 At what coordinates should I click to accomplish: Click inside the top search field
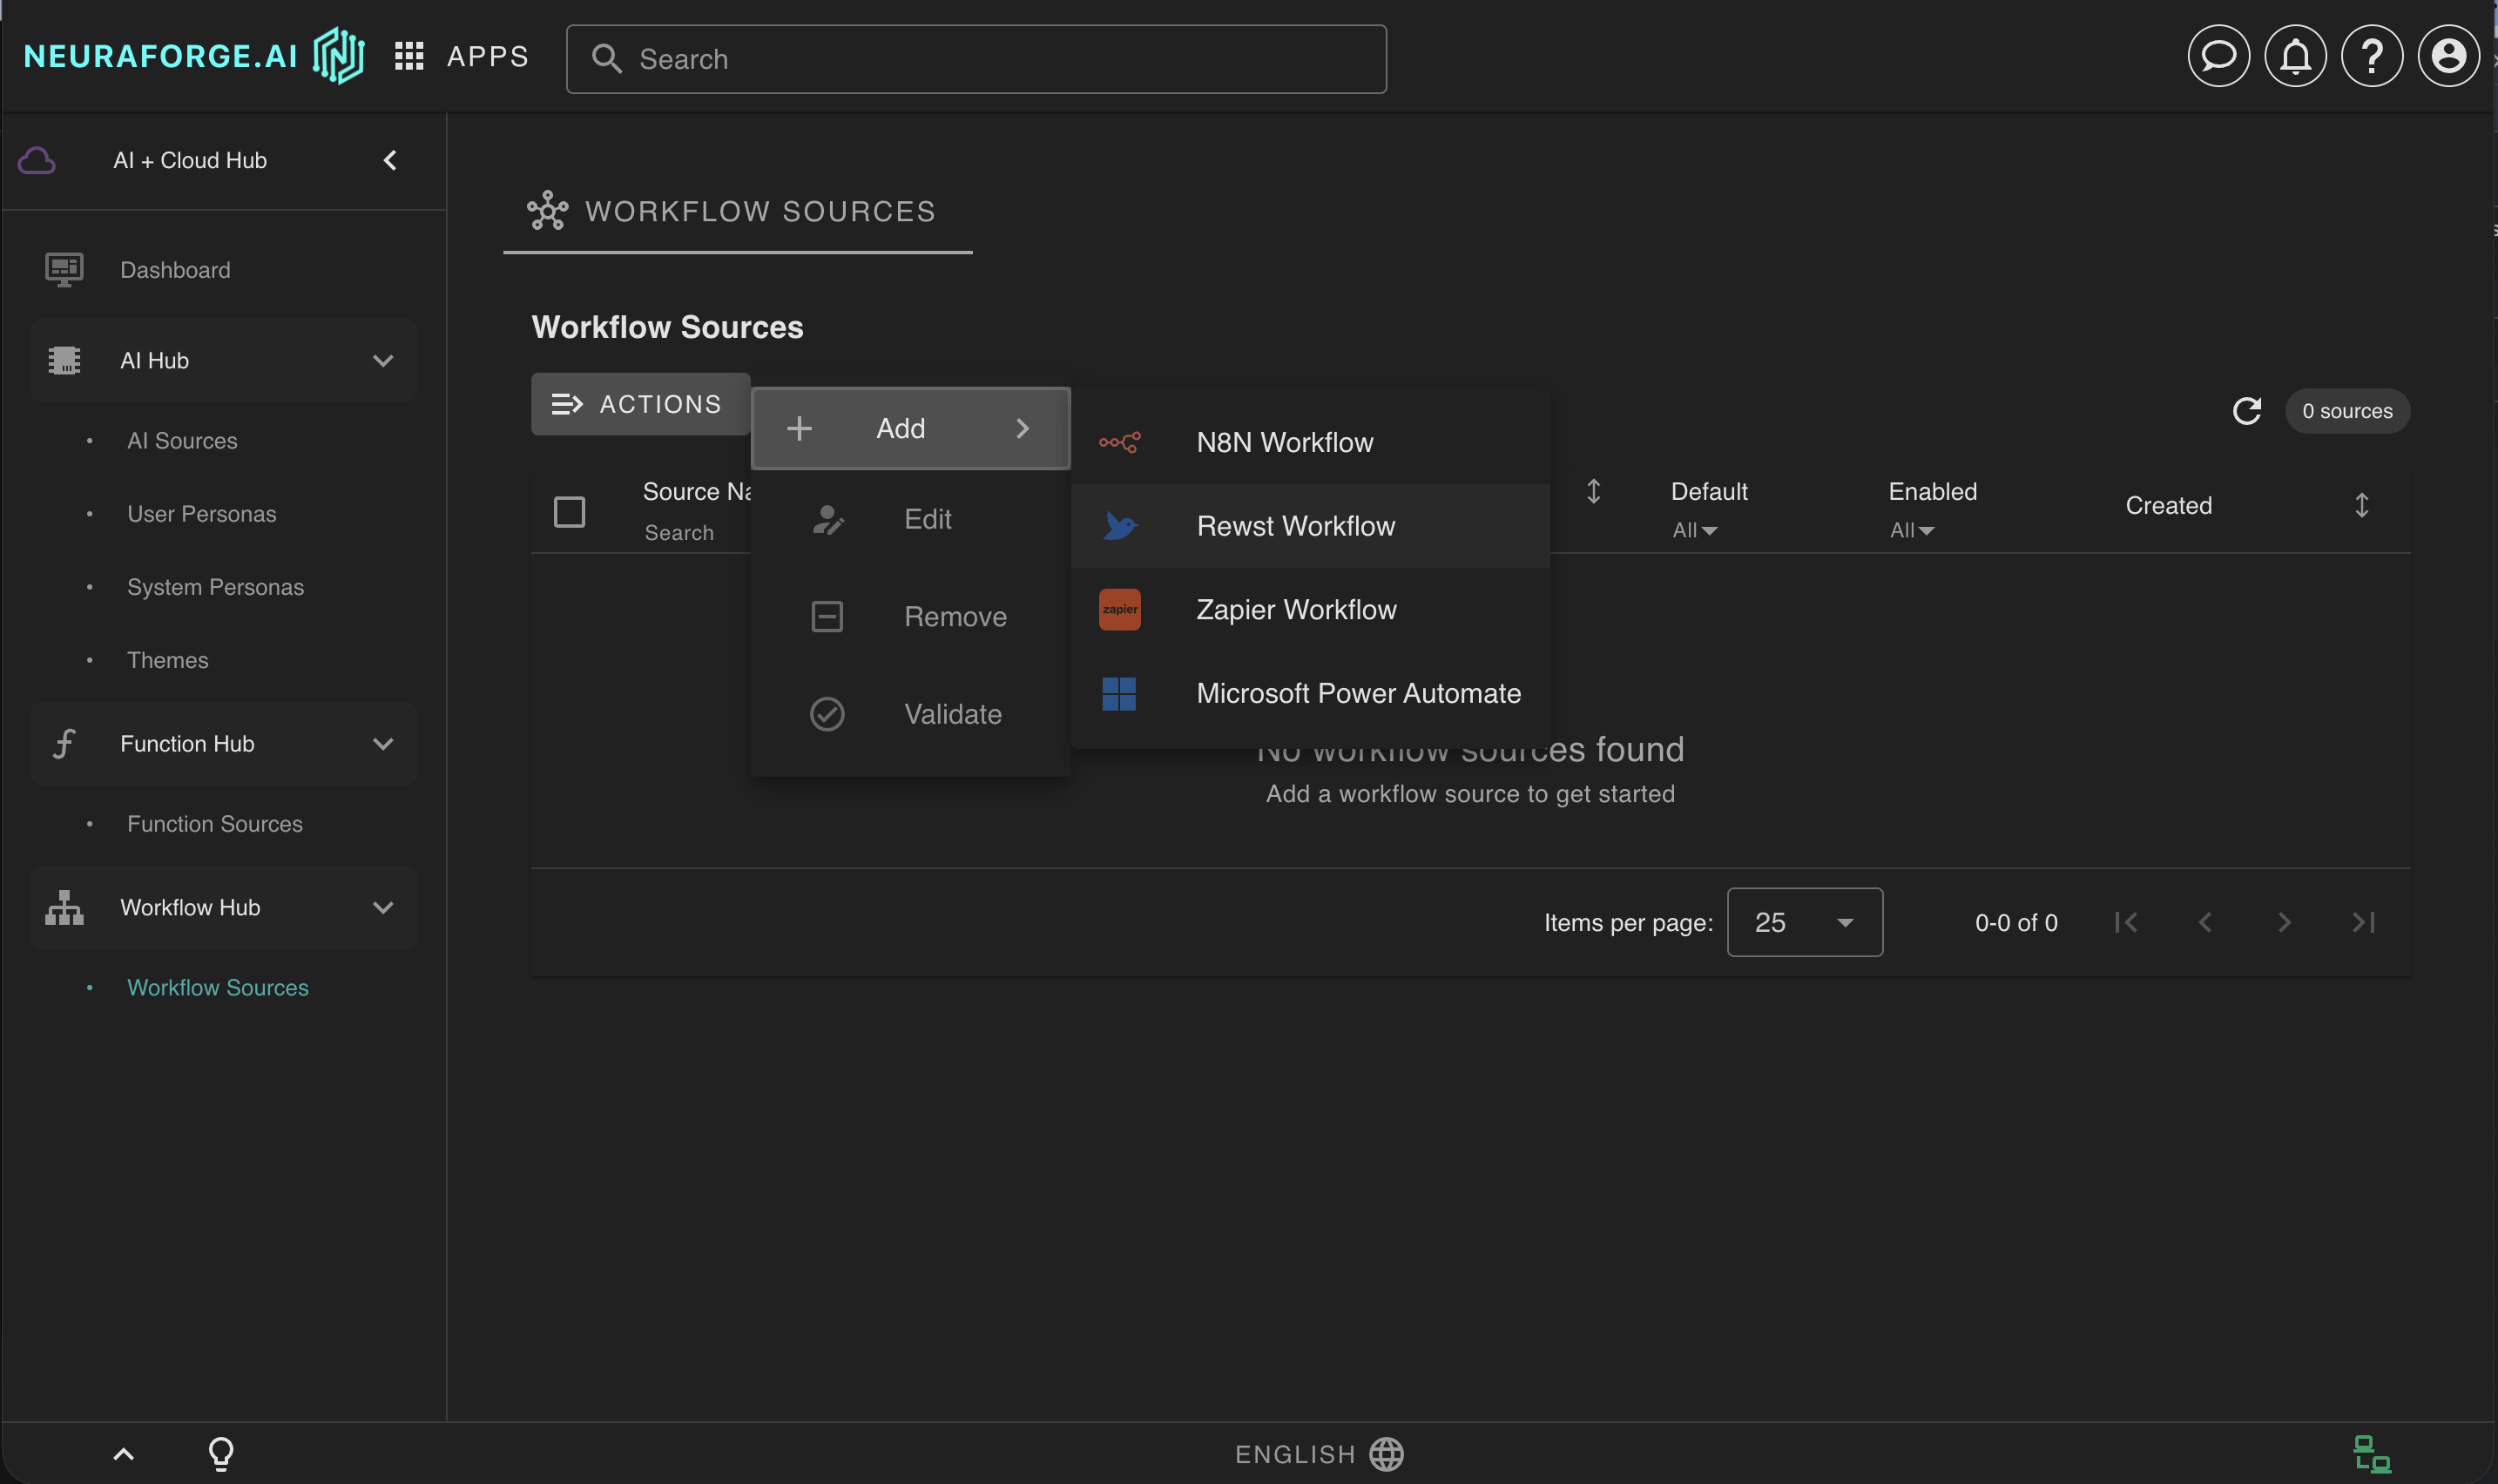pos(975,58)
